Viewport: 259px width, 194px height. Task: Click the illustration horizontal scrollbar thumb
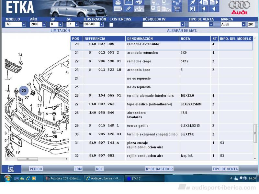click(28, 159)
